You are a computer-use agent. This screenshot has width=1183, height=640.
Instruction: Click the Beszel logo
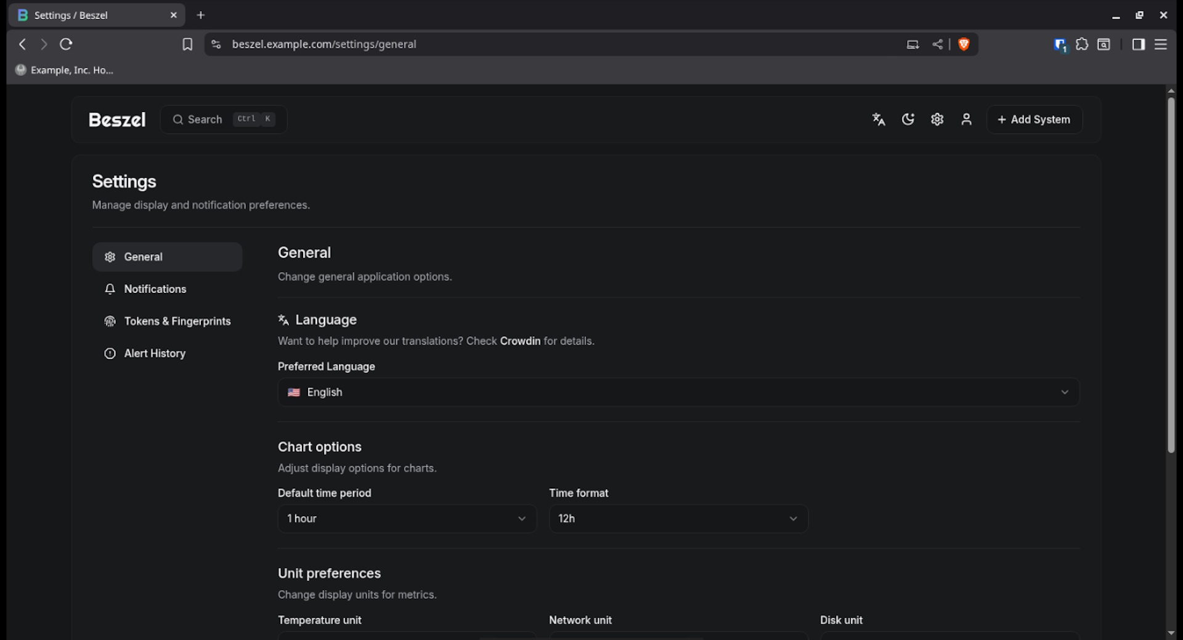pos(117,119)
